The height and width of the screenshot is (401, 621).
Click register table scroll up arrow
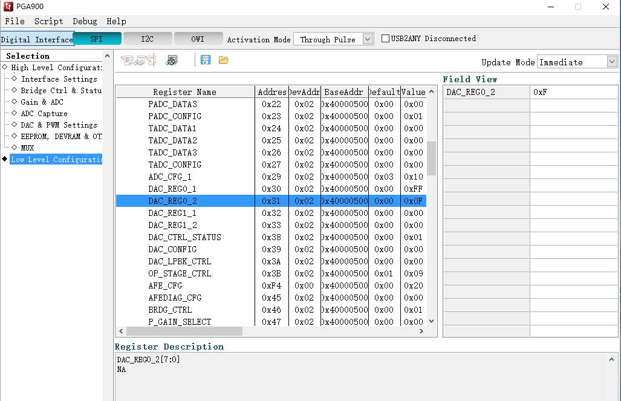click(x=432, y=91)
